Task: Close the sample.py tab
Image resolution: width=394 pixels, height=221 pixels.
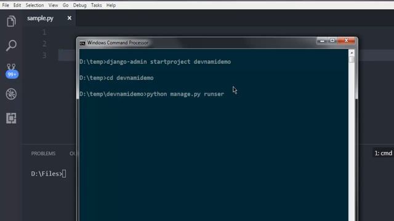Action: tap(70, 18)
